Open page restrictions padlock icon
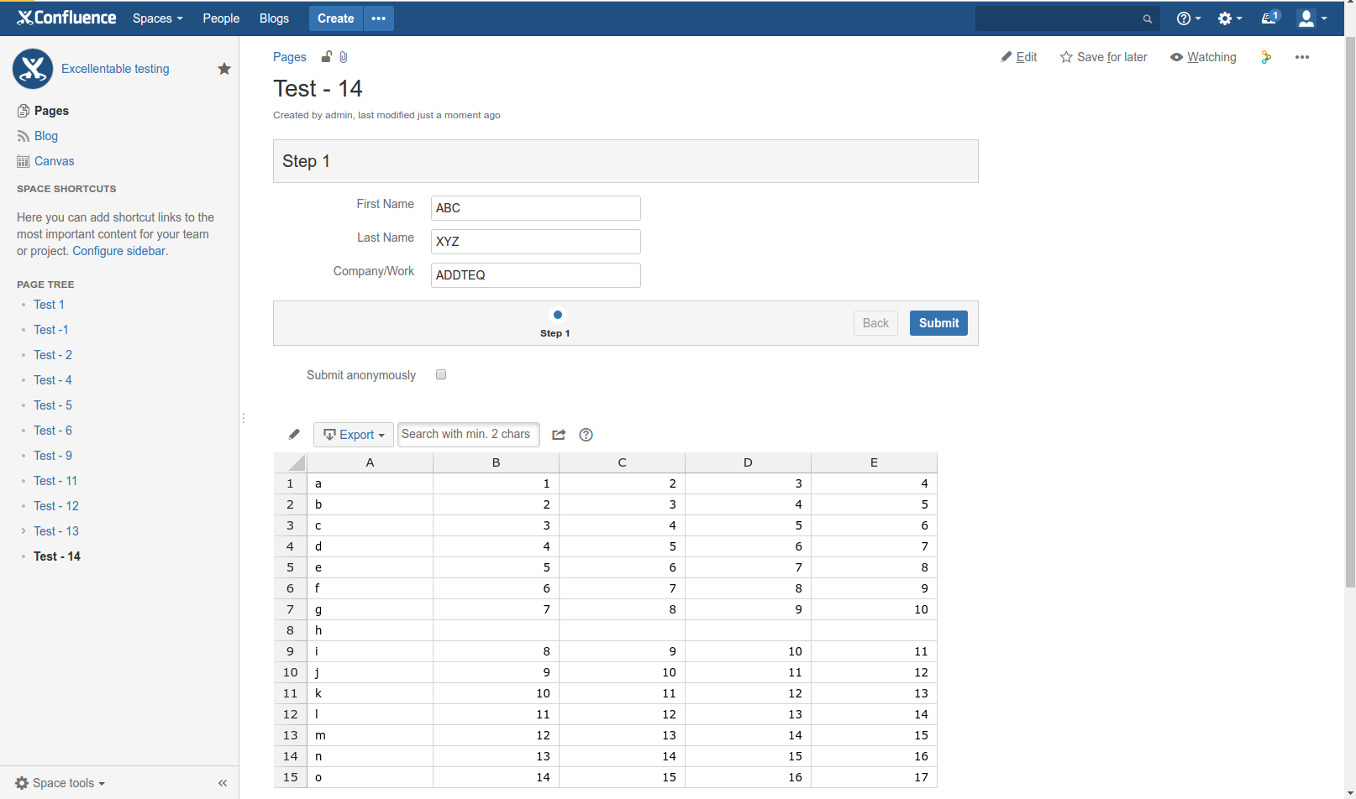 point(327,56)
